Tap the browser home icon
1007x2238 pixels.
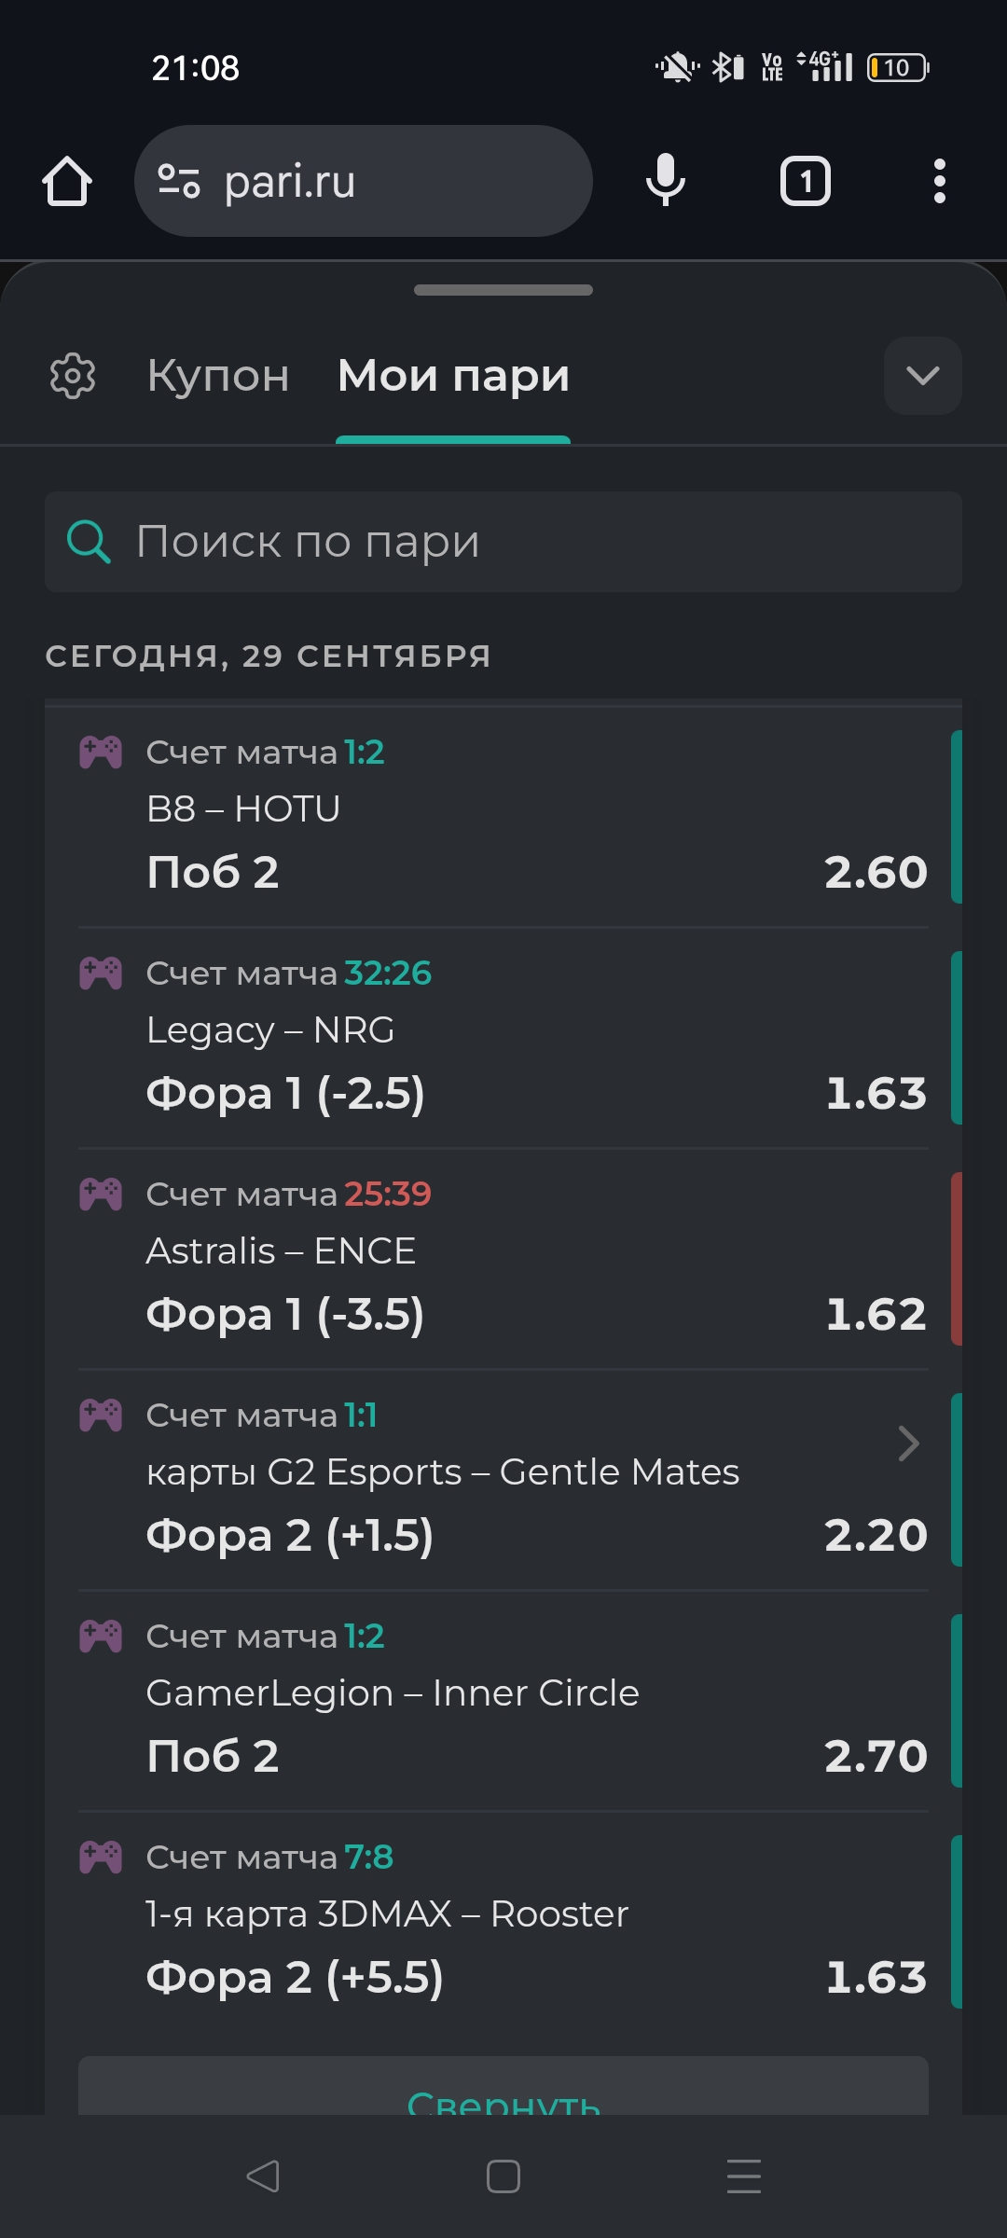(67, 181)
